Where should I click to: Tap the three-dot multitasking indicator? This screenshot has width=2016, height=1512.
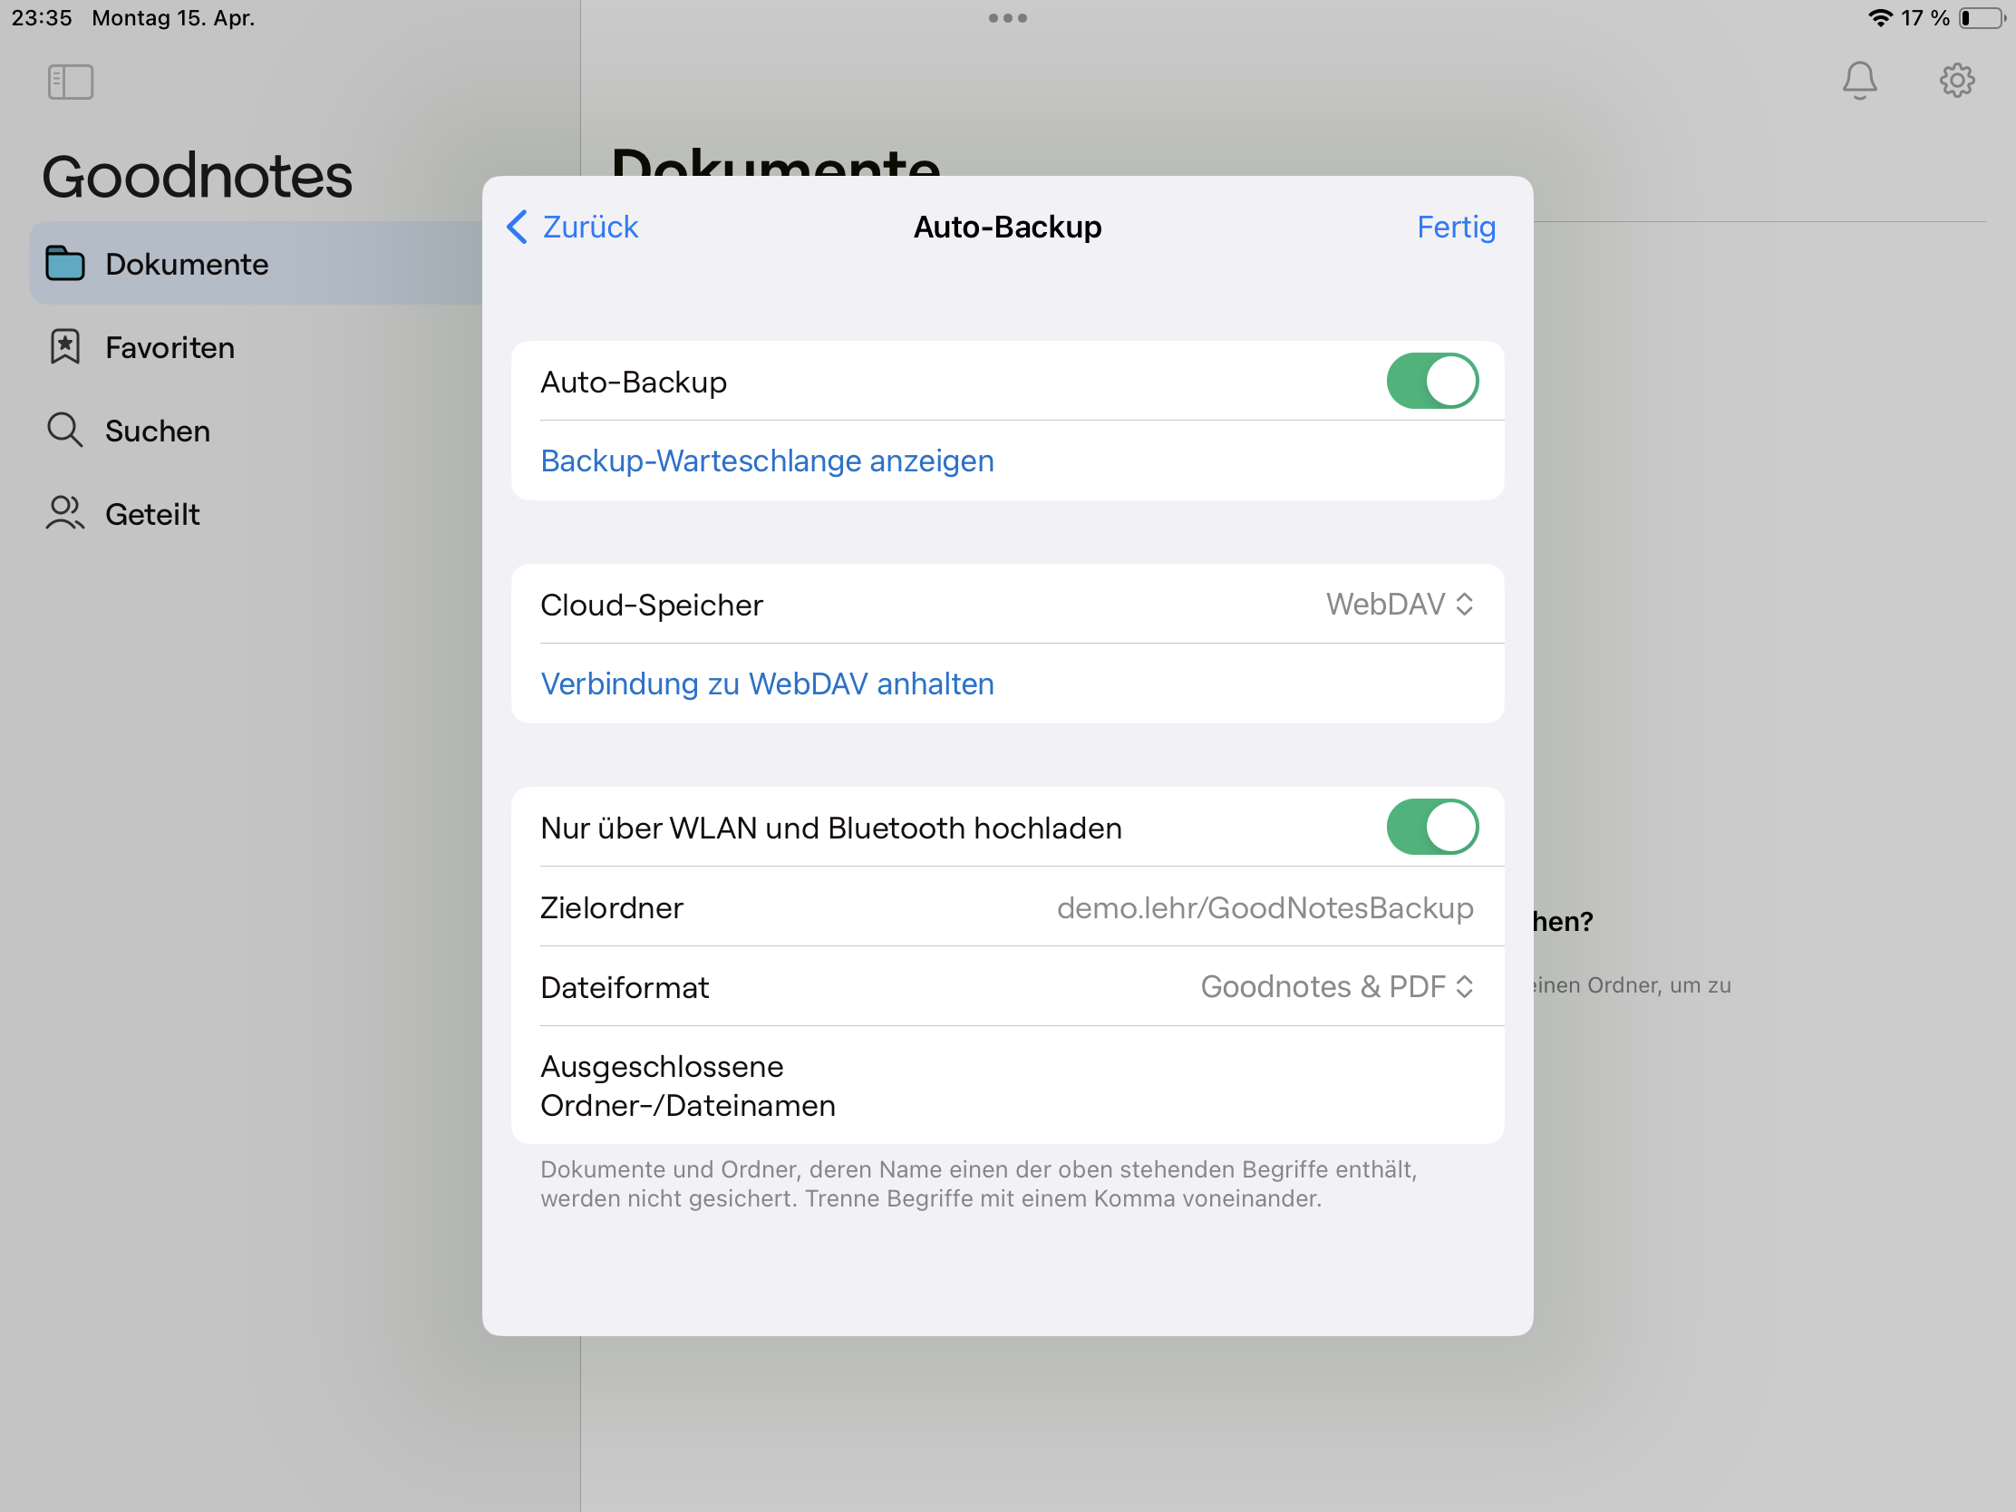(x=1008, y=18)
